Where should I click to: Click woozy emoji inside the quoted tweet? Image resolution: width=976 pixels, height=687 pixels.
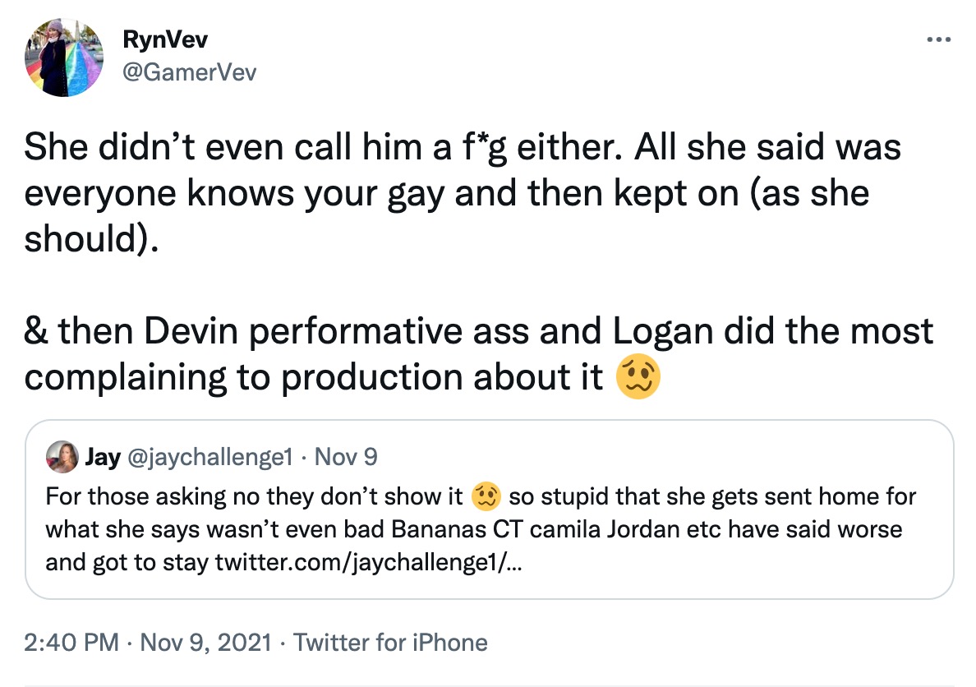pos(488,497)
